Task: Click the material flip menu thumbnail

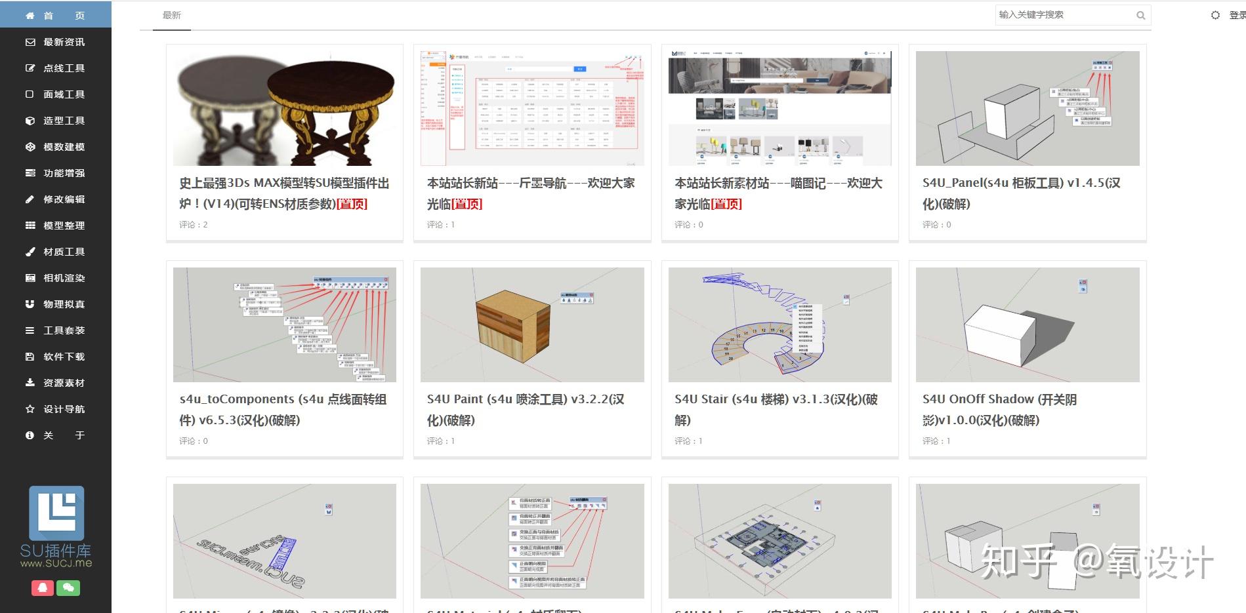Action: click(x=532, y=541)
